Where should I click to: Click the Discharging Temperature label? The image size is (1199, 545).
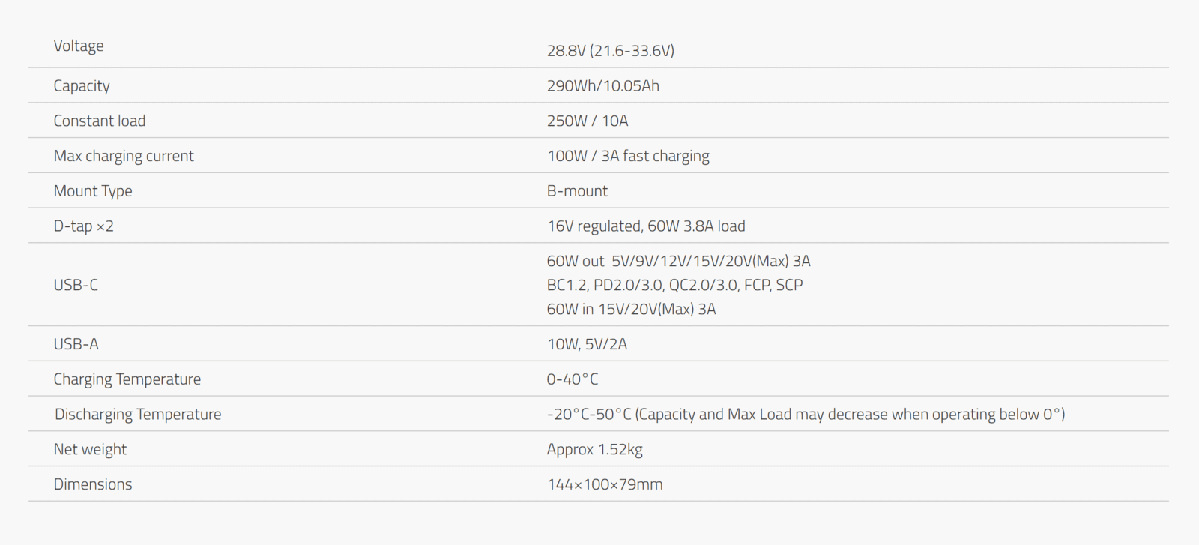point(138,415)
